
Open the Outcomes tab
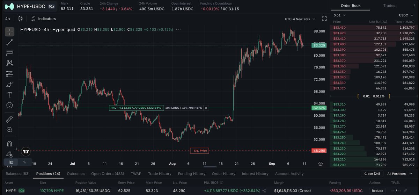click(x=76, y=174)
